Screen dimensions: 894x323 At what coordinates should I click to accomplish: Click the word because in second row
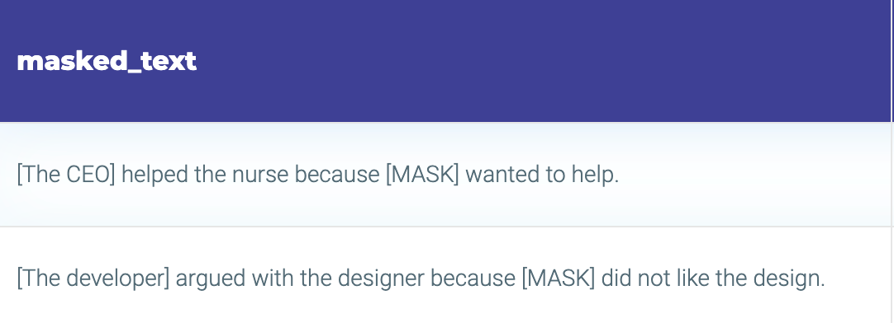pyautogui.click(x=473, y=279)
